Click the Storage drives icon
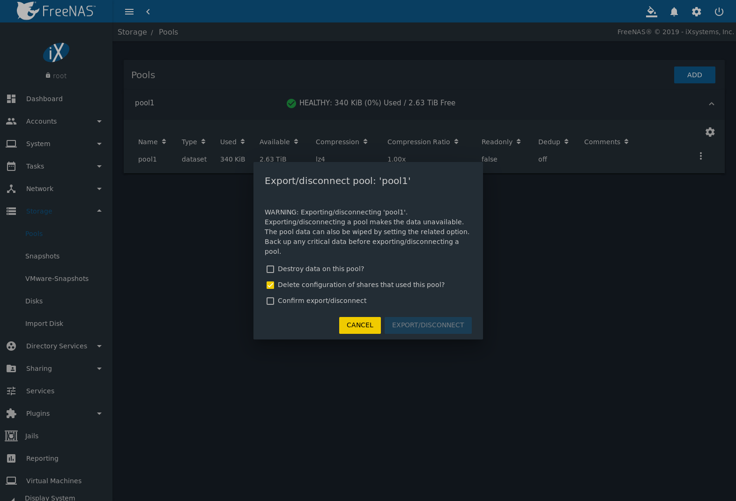 tap(11, 211)
